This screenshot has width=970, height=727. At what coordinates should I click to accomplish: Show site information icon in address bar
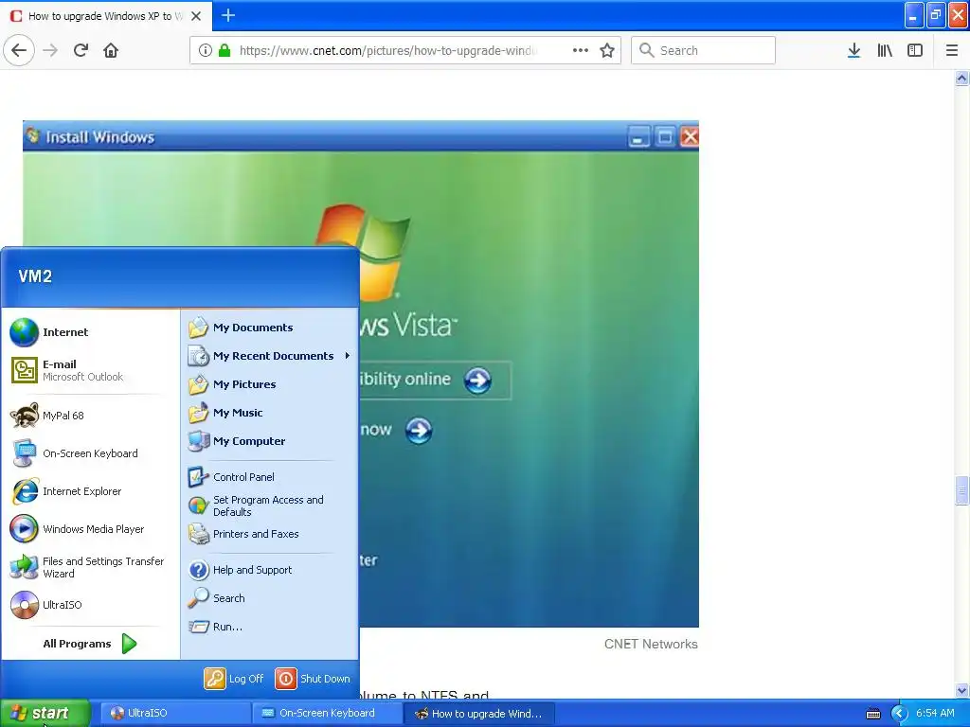click(206, 50)
